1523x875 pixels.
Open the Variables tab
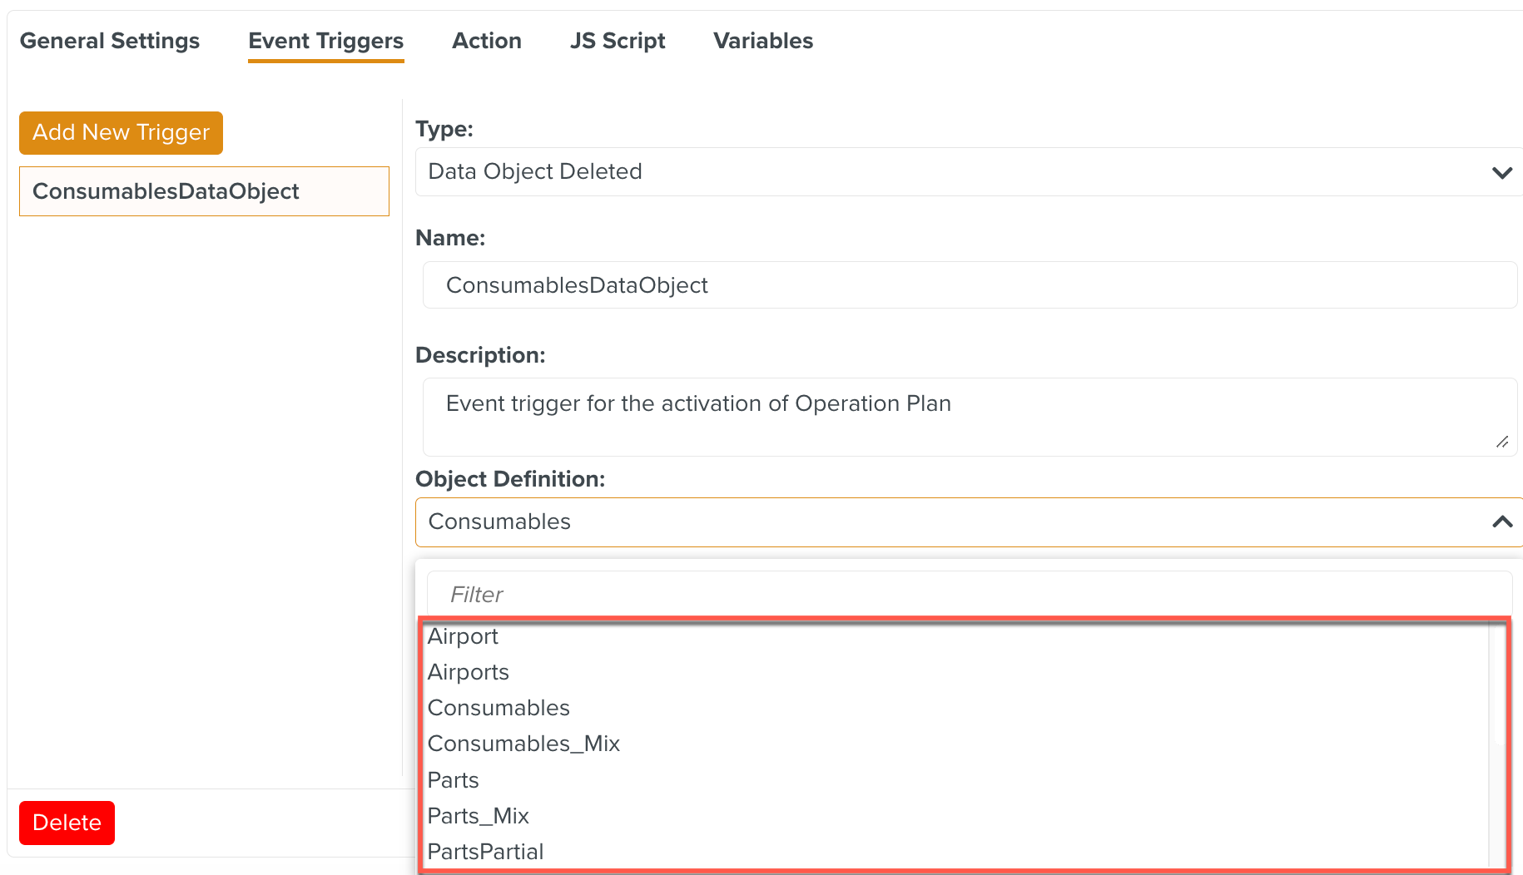tap(761, 40)
